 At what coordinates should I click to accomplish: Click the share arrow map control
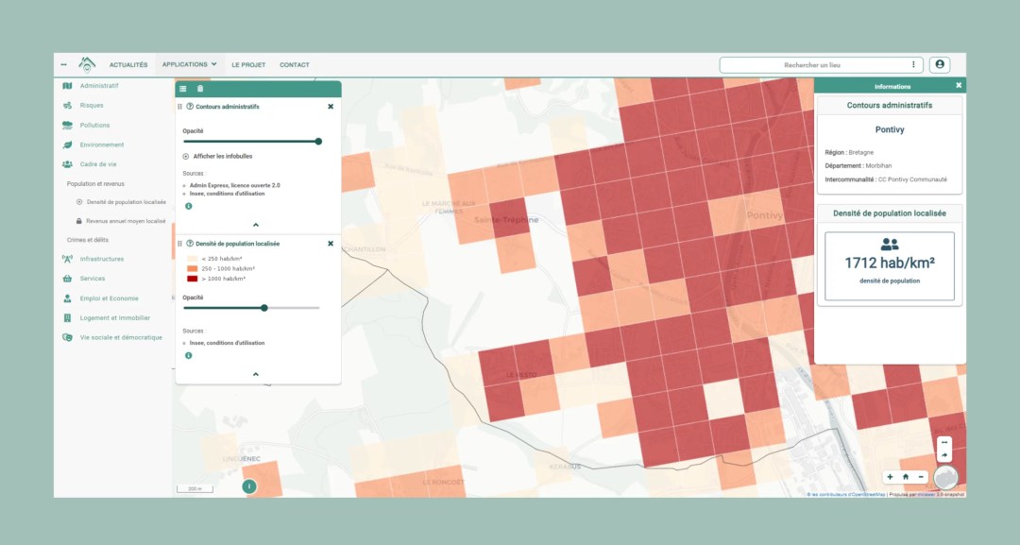[x=944, y=455]
